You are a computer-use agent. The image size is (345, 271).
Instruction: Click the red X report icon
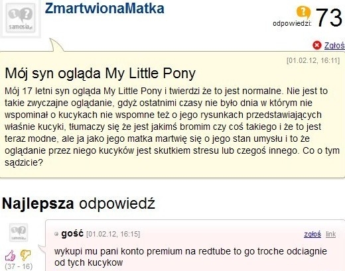(316, 45)
